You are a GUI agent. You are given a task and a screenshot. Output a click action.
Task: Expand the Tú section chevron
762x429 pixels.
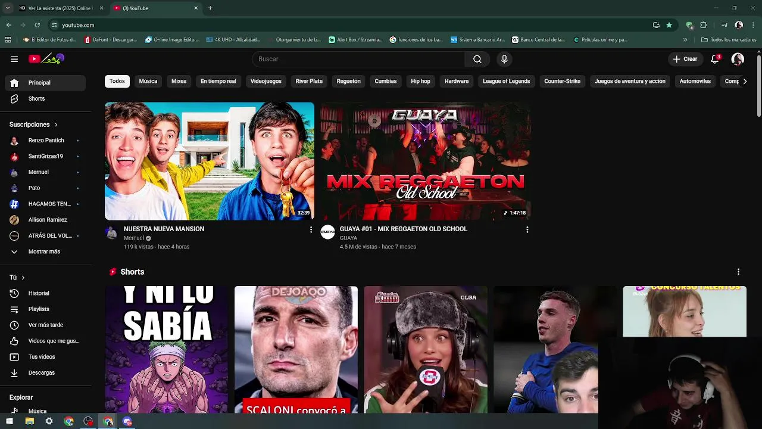[x=23, y=278]
